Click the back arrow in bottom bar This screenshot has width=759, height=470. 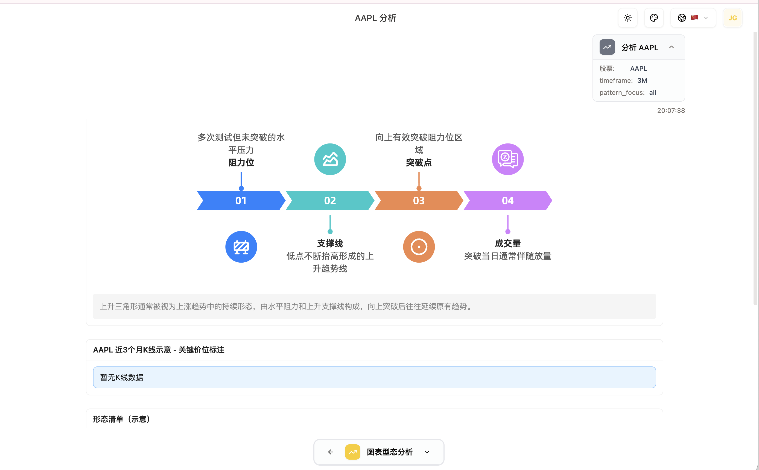331,452
